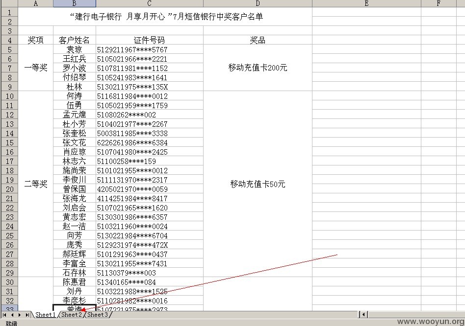This screenshot has height=326, width=465.
Task: Click the name cell 袁琼
Action: (x=75, y=49)
